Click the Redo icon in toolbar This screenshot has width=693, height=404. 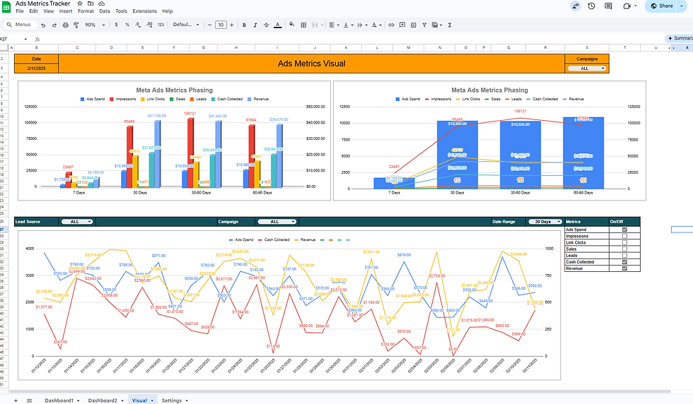(54, 25)
